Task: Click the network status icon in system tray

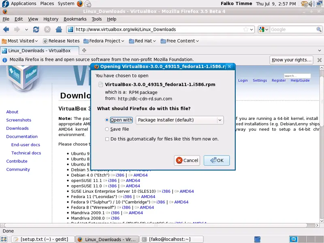Action: (320, 4)
